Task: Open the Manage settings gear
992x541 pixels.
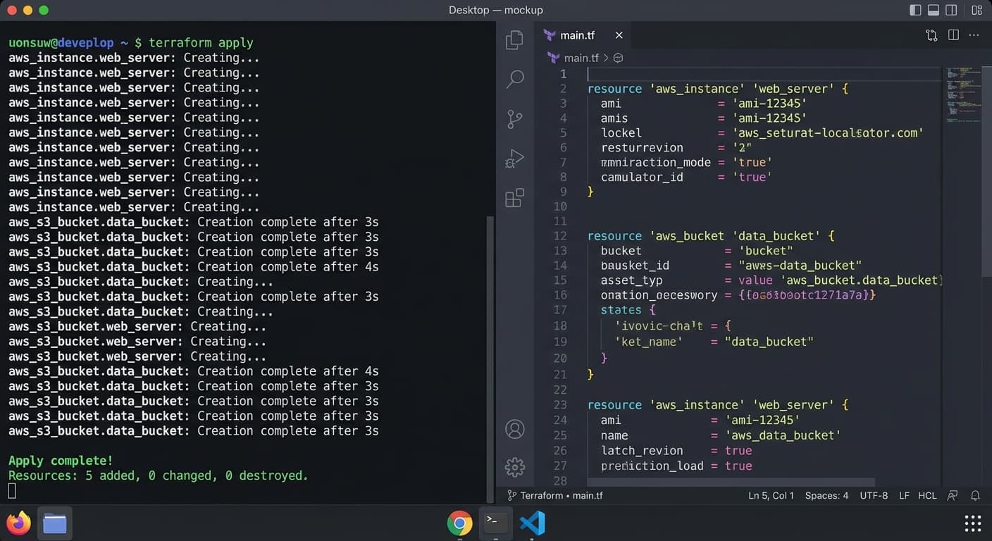Action: pyautogui.click(x=515, y=466)
